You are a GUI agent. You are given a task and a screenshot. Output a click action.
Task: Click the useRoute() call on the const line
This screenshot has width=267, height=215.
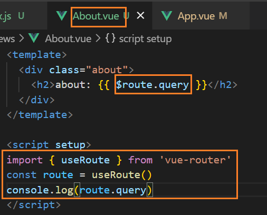(122, 175)
